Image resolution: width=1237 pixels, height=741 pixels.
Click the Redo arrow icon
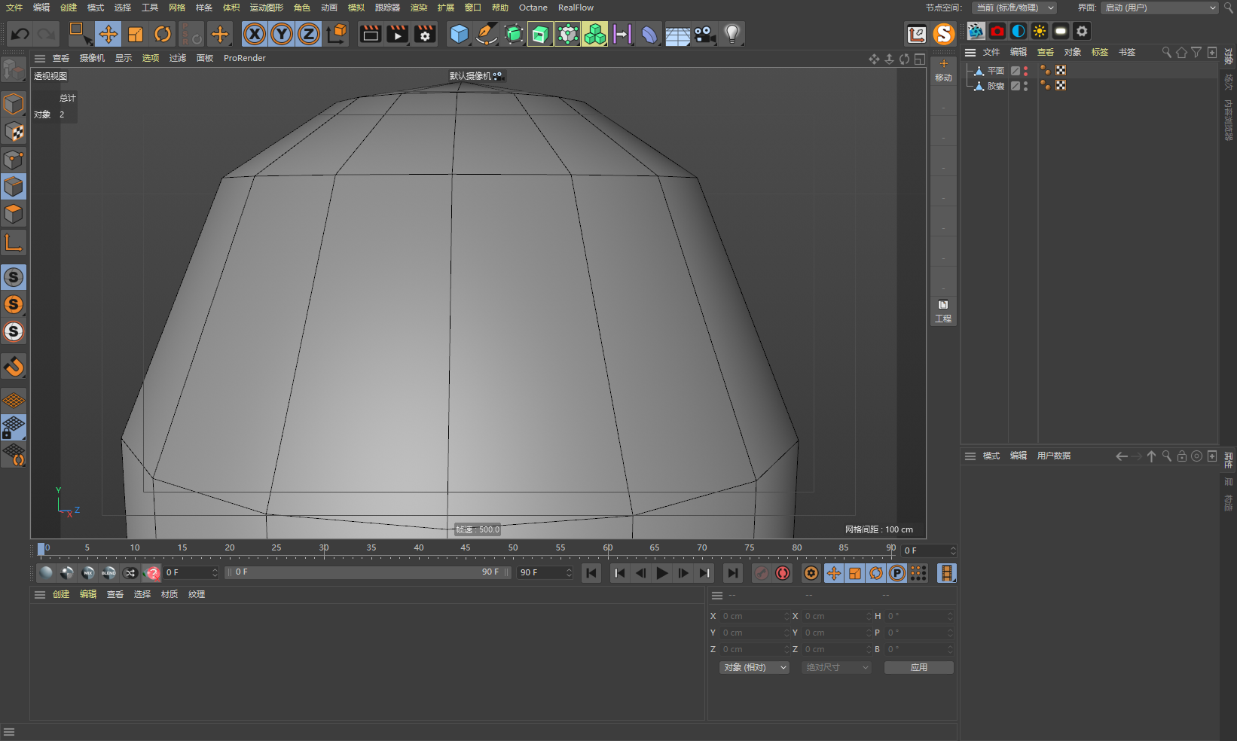pos(47,34)
